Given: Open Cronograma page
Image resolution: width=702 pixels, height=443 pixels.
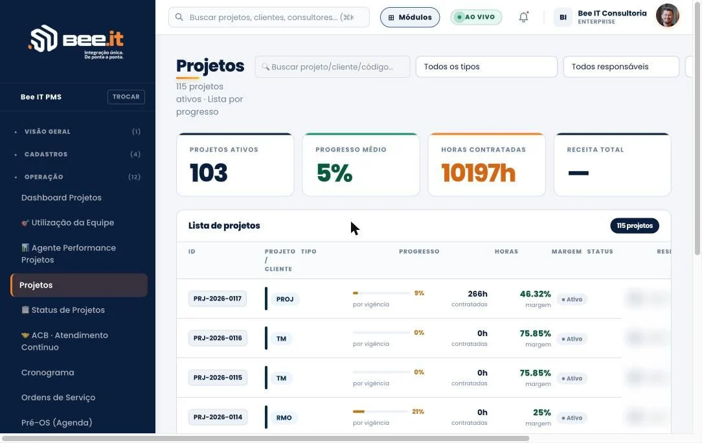Looking at the screenshot, I should pos(47,372).
